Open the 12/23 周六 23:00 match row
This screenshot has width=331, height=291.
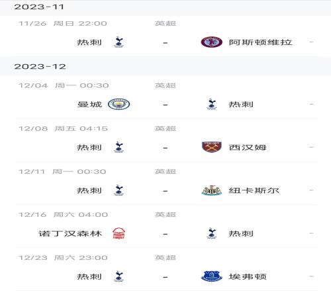click(165, 269)
